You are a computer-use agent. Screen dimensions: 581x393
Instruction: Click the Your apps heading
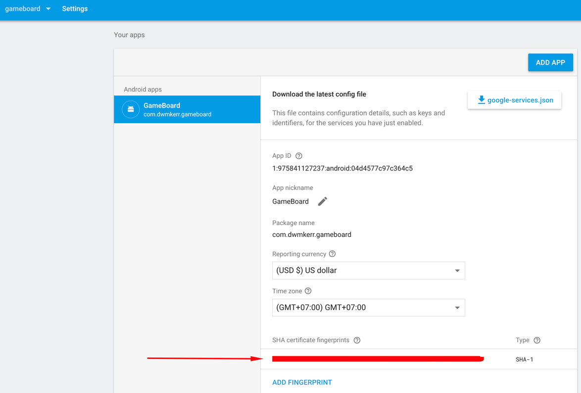point(129,35)
